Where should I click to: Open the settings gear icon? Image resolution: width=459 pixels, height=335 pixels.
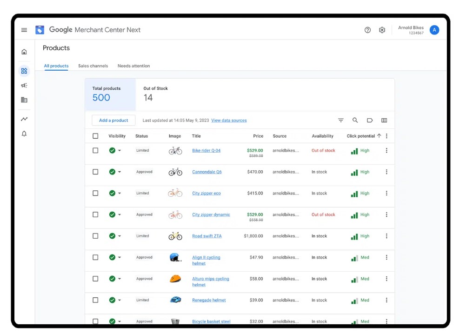pyautogui.click(x=382, y=30)
